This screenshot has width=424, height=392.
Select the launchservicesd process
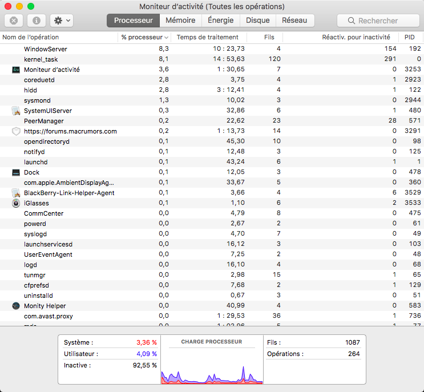(212, 244)
